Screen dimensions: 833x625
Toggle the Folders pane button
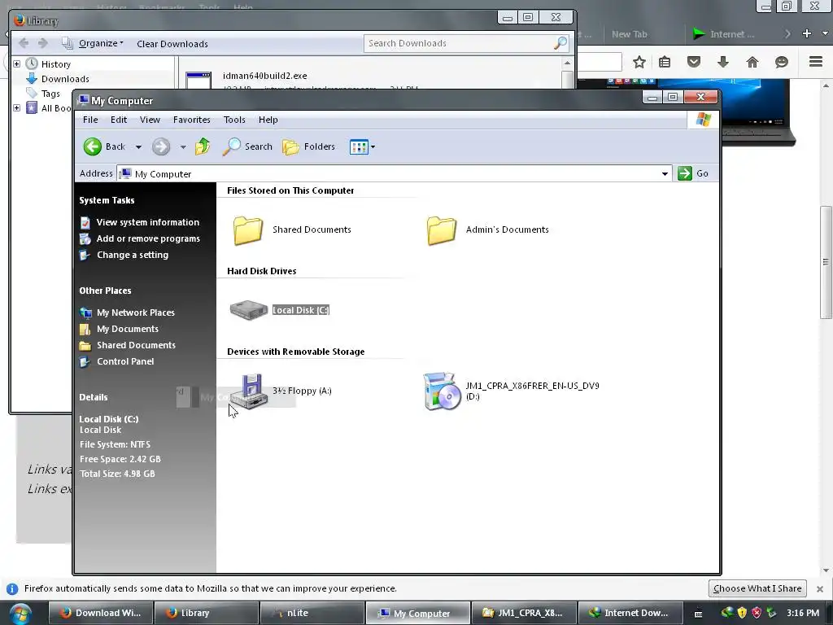308,146
